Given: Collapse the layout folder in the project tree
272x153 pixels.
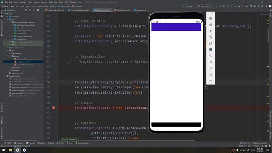Looking at the screenshot, I should click(x=10, y=56).
